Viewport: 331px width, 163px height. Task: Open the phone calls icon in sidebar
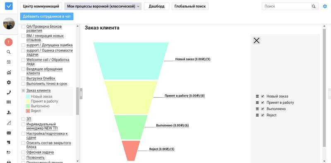click(9, 93)
